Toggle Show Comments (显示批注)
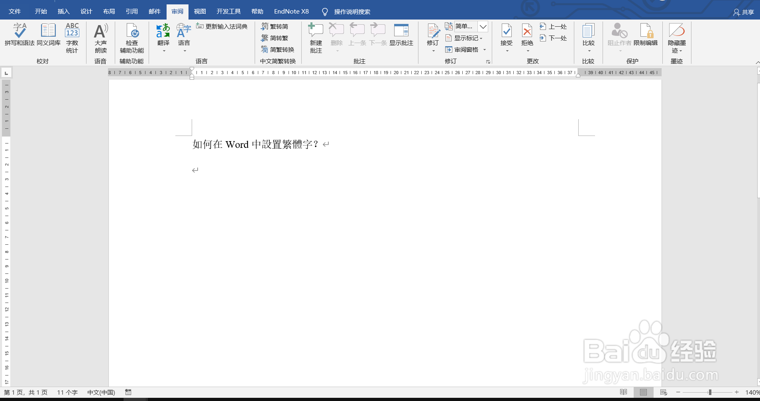760x401 pixels. (401, 35)
